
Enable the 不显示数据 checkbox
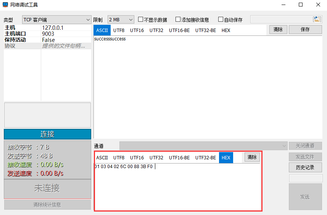point(140,19)
